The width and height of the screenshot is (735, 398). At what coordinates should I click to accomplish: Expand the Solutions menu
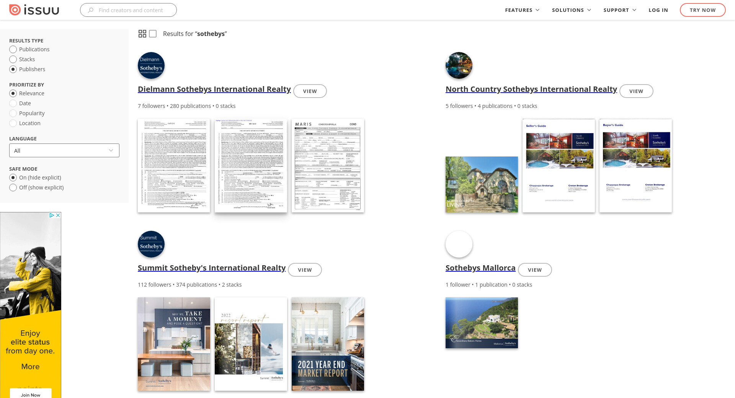click(x=571, y=10)
